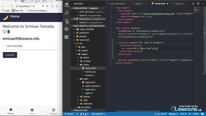This screenshot has width=206, height=116.
Task: Click the blue mobile icon next to the heart
Action: [9, 32]
